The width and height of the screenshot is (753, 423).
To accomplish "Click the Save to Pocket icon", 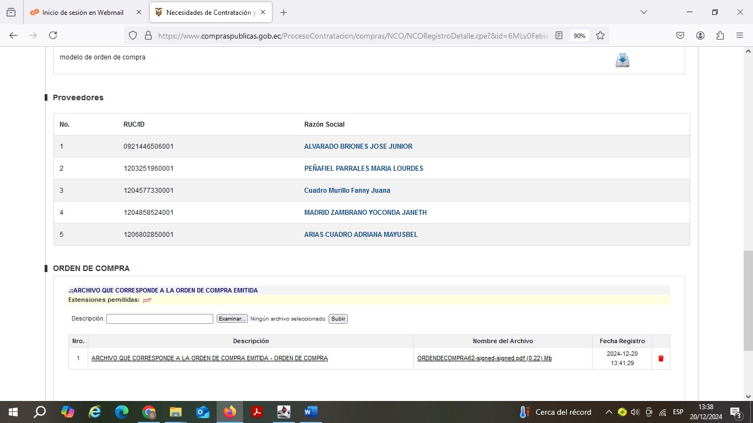I will tap(680, 35).
